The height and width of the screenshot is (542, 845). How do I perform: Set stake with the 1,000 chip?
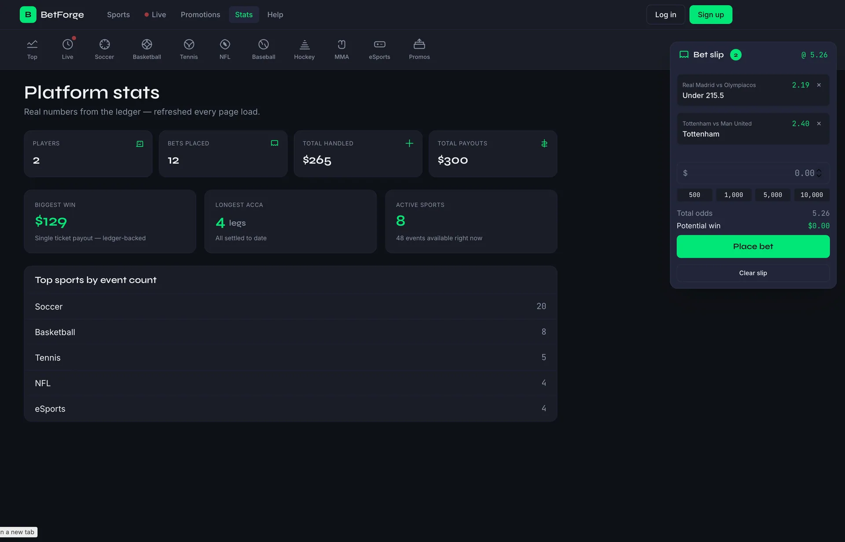coord(734,195)
